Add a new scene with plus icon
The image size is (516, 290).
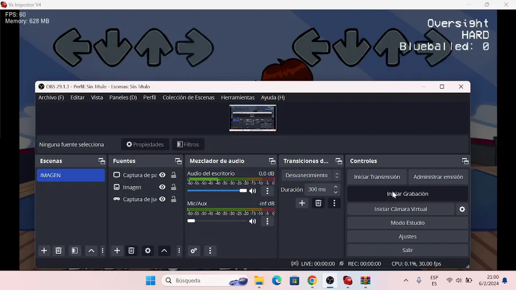44,250
